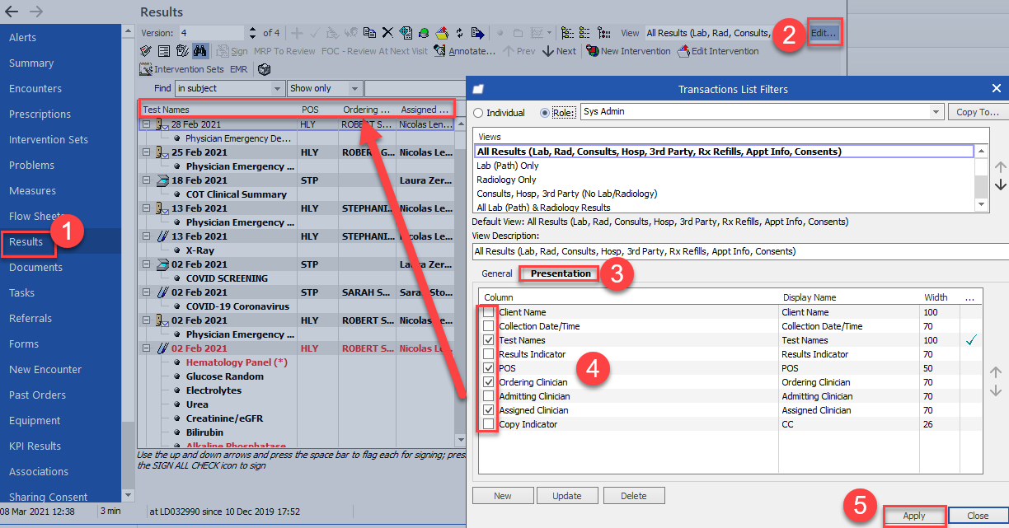
Task: Click Edit Intervention toolbar button
Action: tap(718, 51)
